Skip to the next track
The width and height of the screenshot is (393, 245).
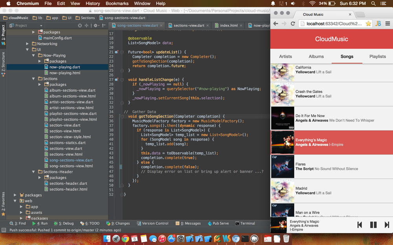(x=387, y=225)
